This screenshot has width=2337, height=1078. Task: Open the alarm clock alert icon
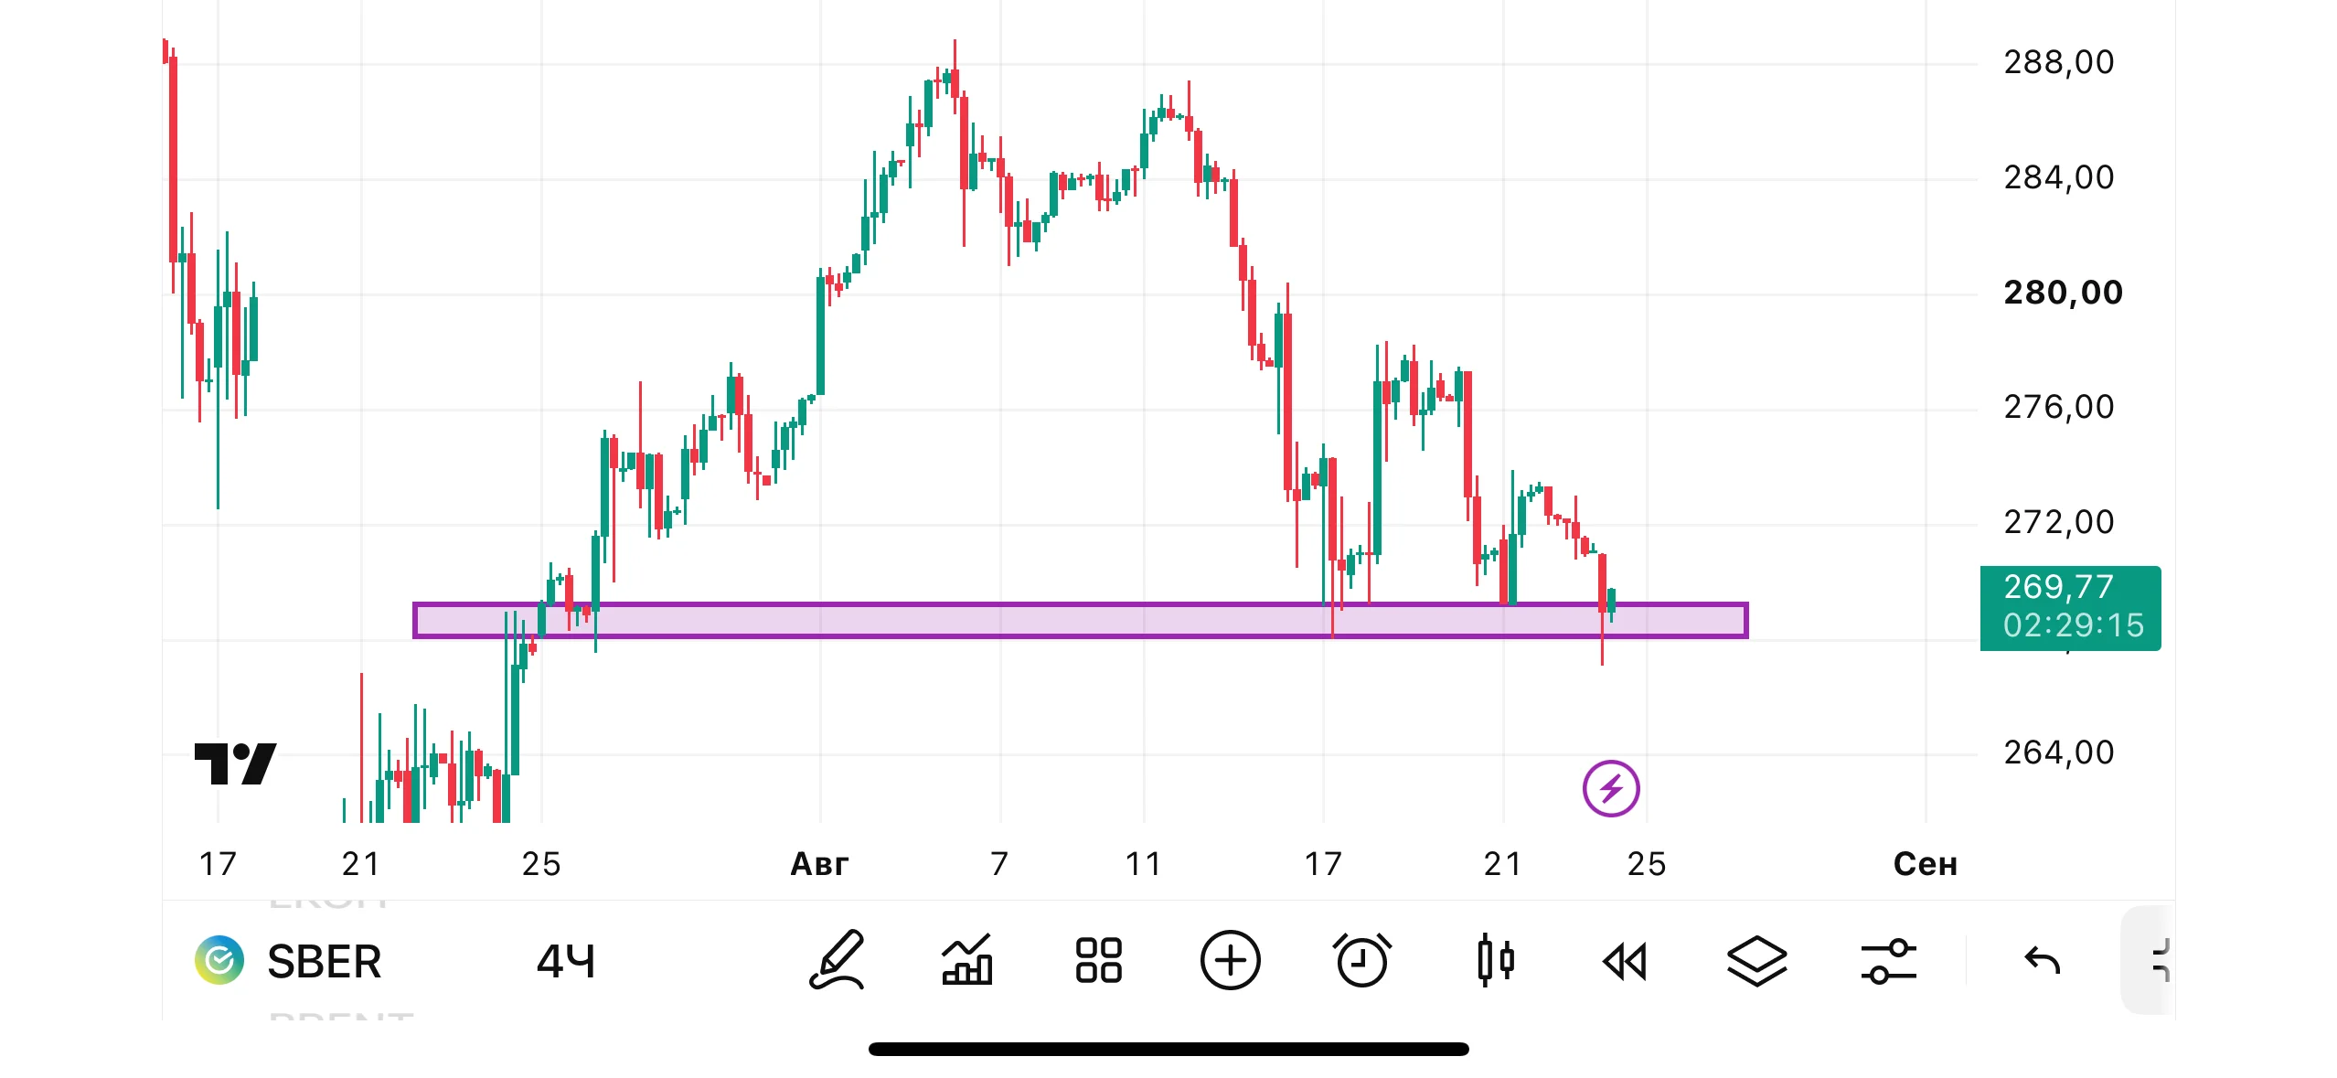1361,960
